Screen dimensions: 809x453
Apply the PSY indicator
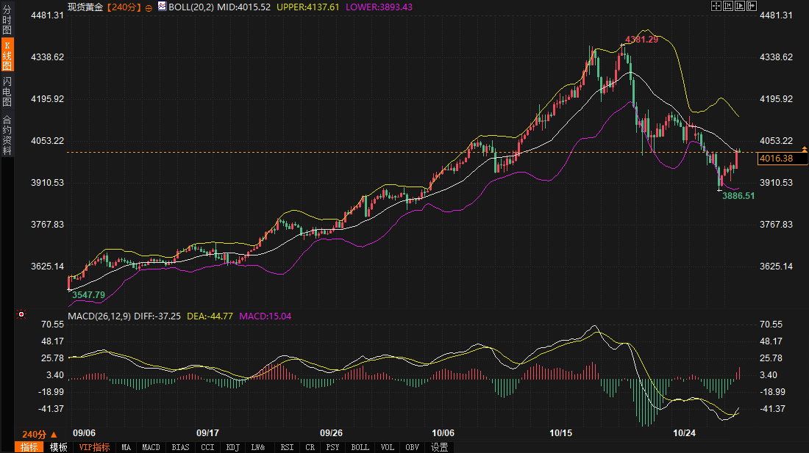tap(332, 447)
